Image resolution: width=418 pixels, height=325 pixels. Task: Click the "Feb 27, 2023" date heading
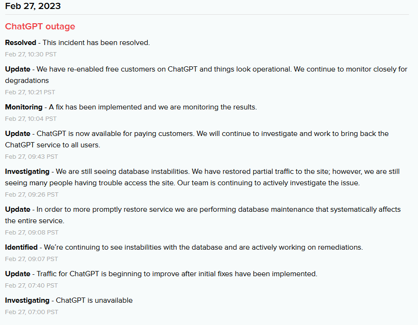coord(33,6)
